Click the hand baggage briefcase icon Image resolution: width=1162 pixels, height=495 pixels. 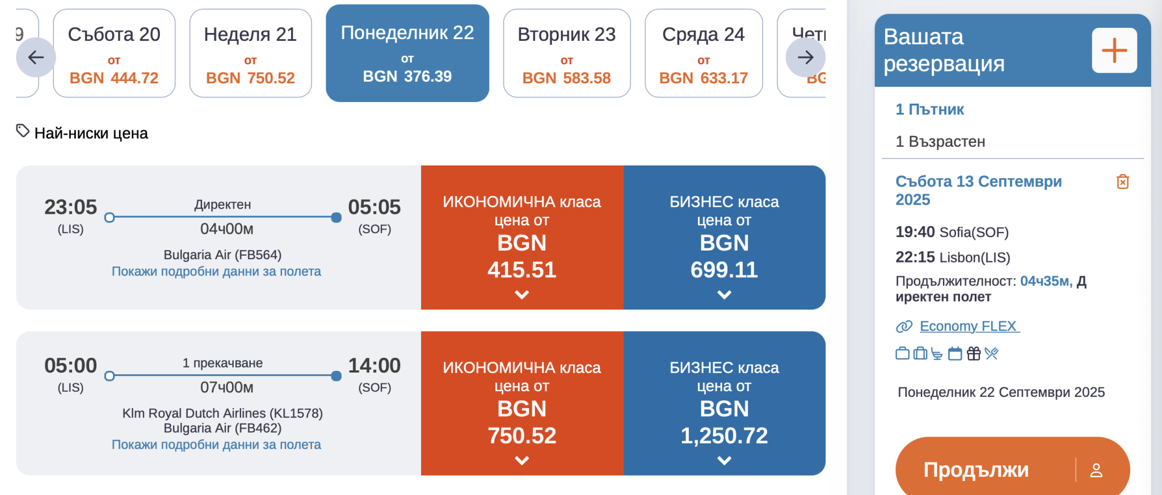(x=902, y=354)
